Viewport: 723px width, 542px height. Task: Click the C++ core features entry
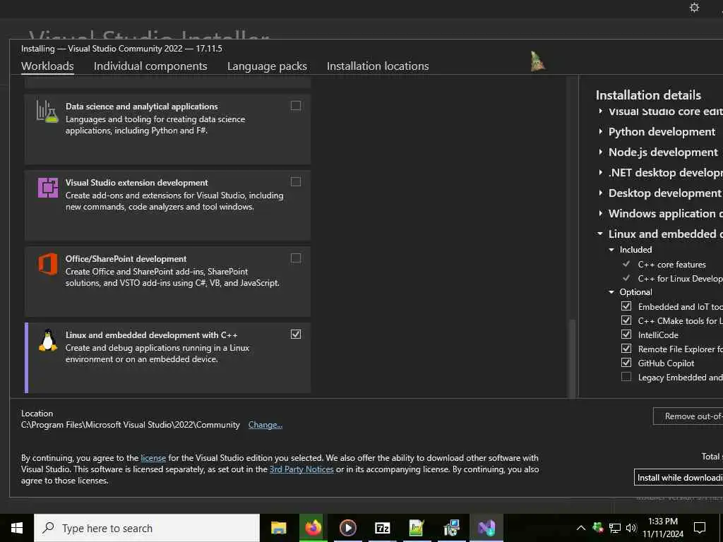click(672, 265)
